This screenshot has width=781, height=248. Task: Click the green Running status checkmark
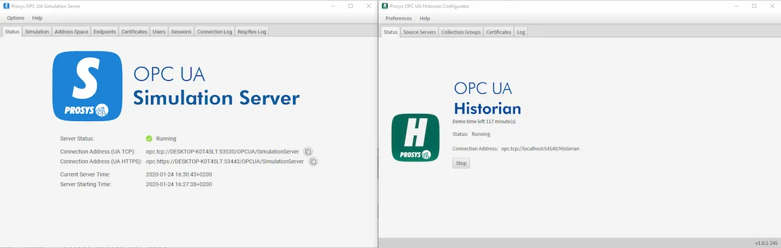coord(149,138)
